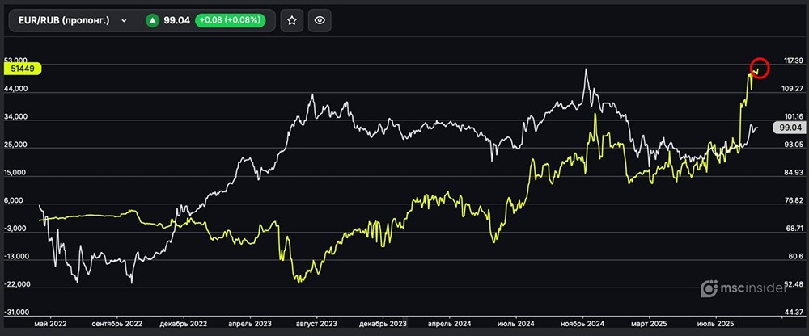Click the 53,000 left axis level

coord(17,61)
